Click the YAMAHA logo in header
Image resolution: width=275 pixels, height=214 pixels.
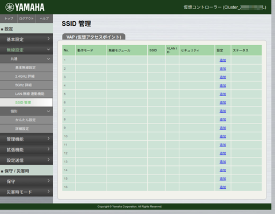[x=25, y=7]
